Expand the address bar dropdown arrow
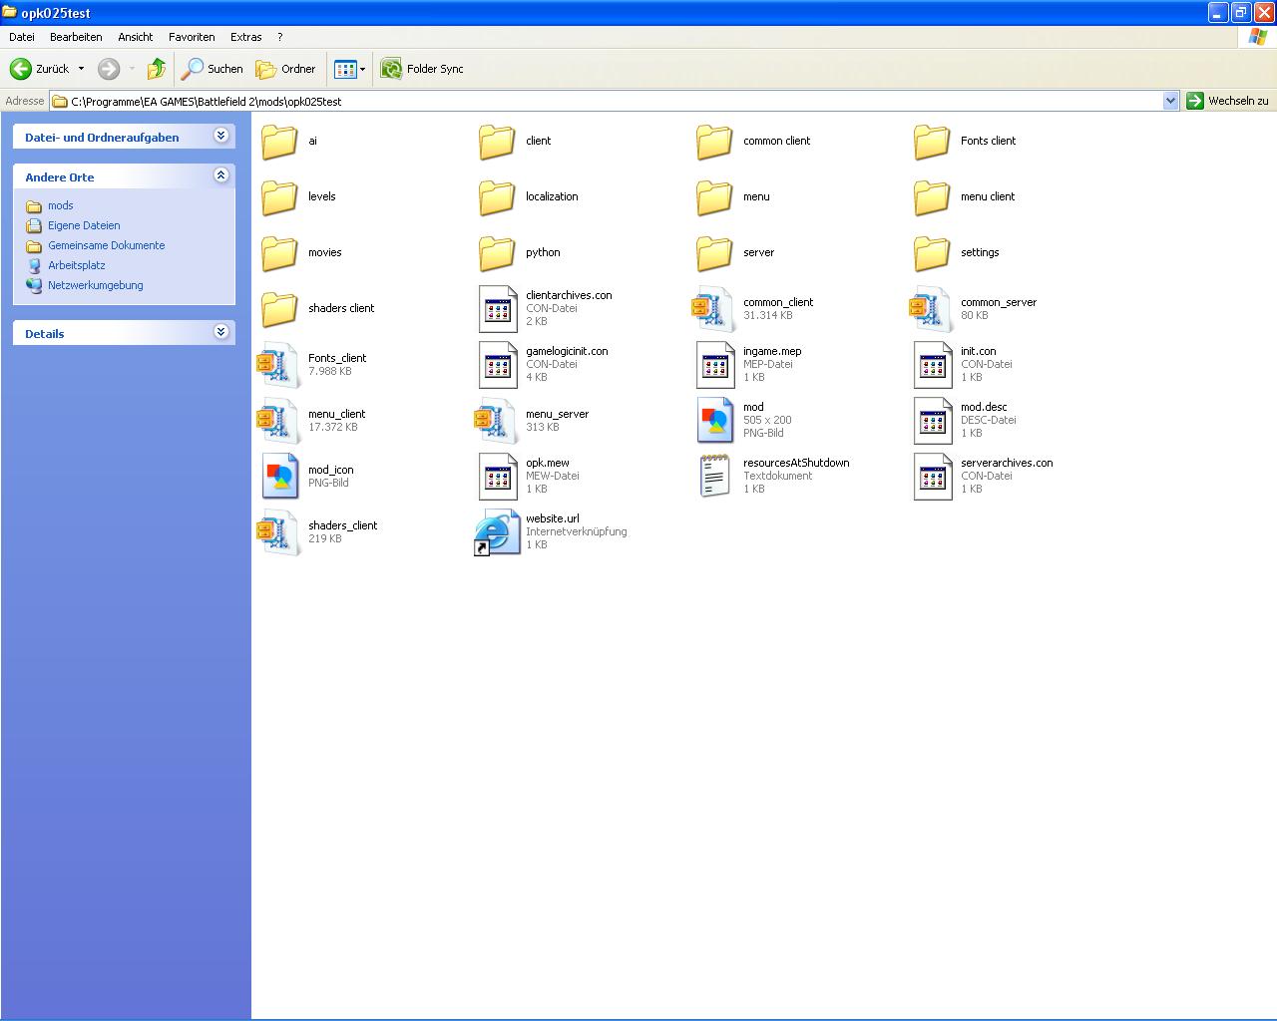The height and width of the screenshot is (1021, 1277). click(x=1170, y=101)
